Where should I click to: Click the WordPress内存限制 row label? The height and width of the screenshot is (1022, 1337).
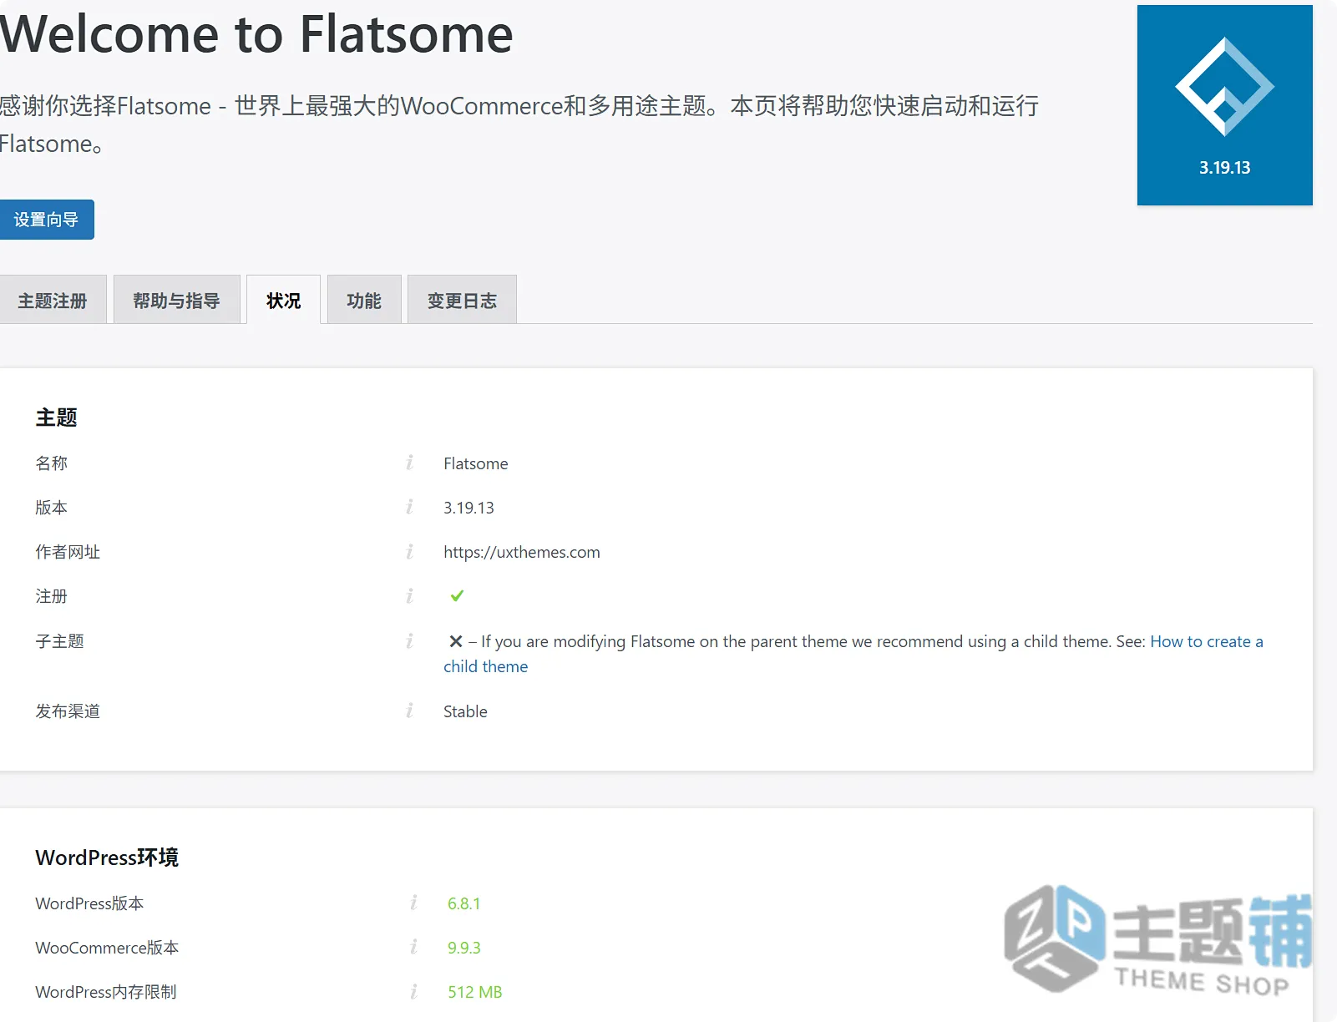coord(106,992)
